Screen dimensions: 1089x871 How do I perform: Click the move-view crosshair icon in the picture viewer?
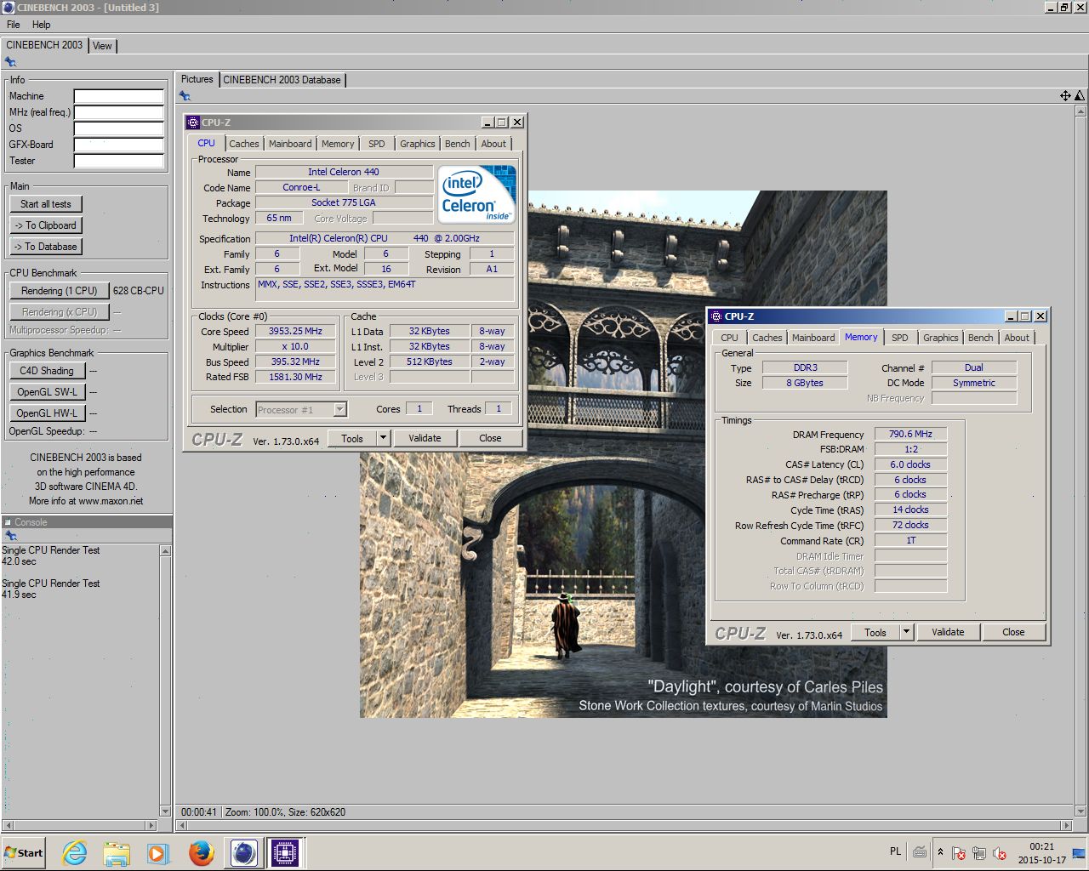1065,96
